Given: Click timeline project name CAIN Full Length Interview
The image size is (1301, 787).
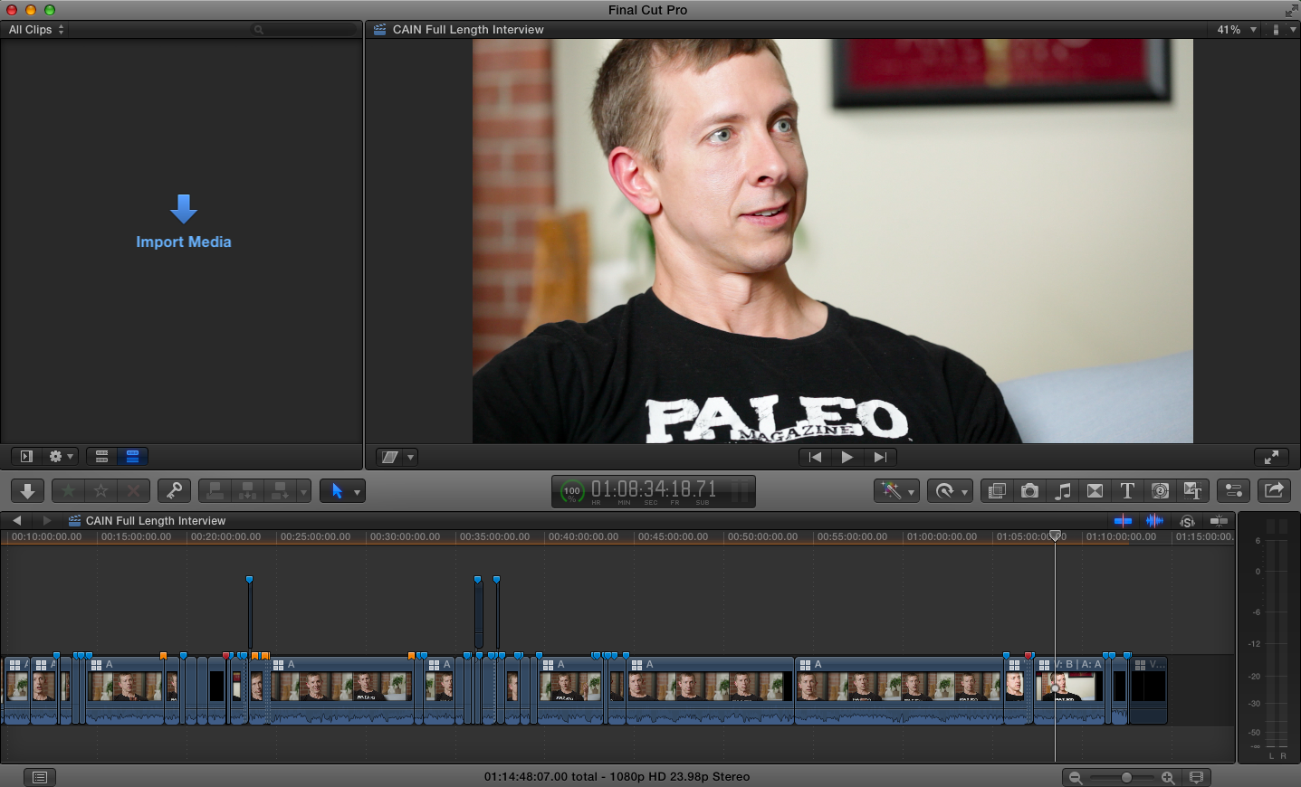Looking at the screenshot, I should 156,521.
